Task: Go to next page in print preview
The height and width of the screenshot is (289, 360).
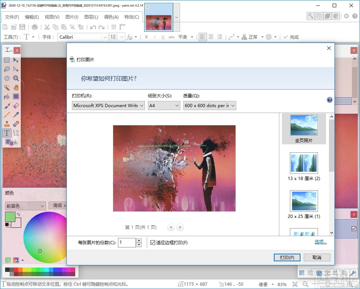Action: [x=180, y=227]
